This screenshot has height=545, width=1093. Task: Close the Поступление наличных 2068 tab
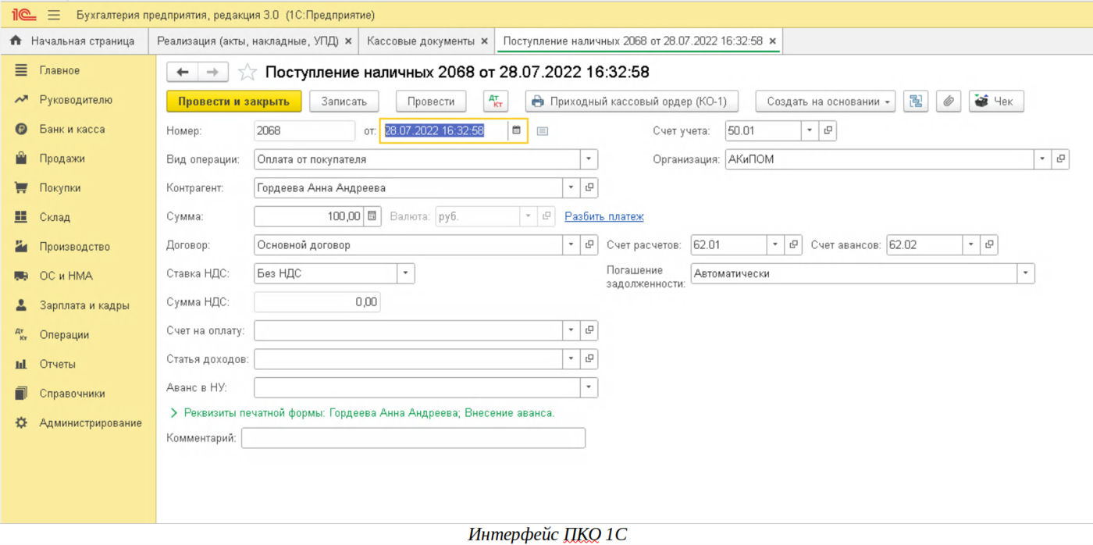(772, 41)
